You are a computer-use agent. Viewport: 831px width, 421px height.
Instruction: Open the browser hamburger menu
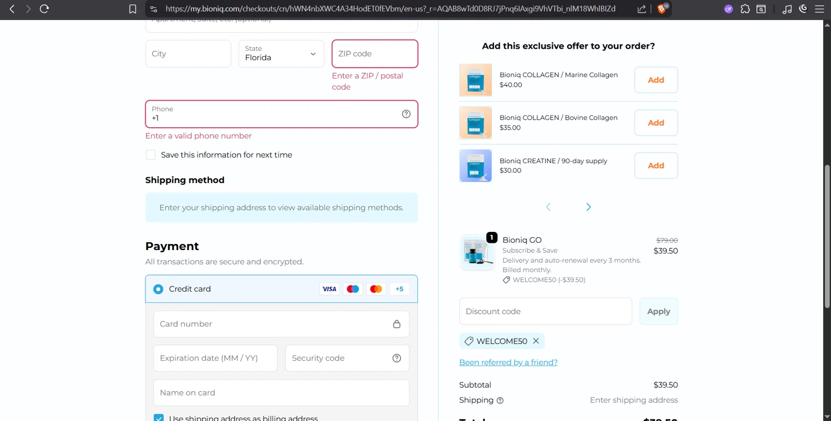pyautogui.click(x=819, y=9)
